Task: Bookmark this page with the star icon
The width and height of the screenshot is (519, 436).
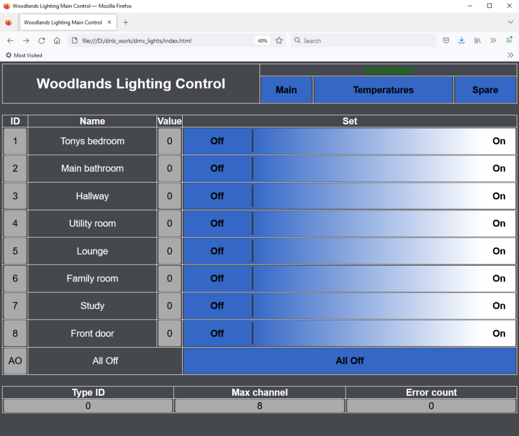Action: click(x=279, y=41)
